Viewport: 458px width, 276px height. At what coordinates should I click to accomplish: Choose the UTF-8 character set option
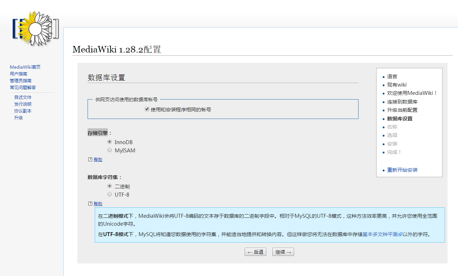click(x=110, y=194)
